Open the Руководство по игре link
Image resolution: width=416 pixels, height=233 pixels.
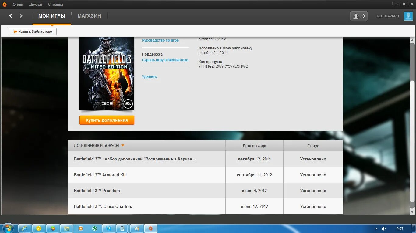pos(160,40)
